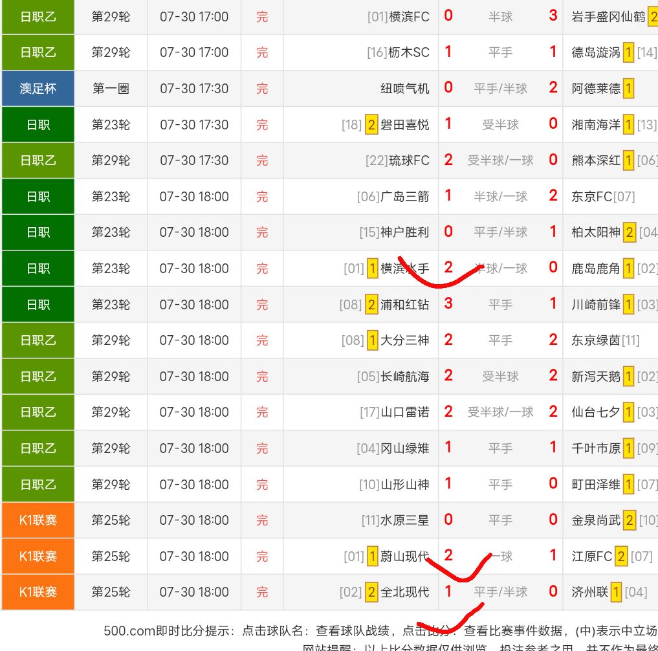
Task: View 纽喷气机 team record
Action: click(404, 89)
